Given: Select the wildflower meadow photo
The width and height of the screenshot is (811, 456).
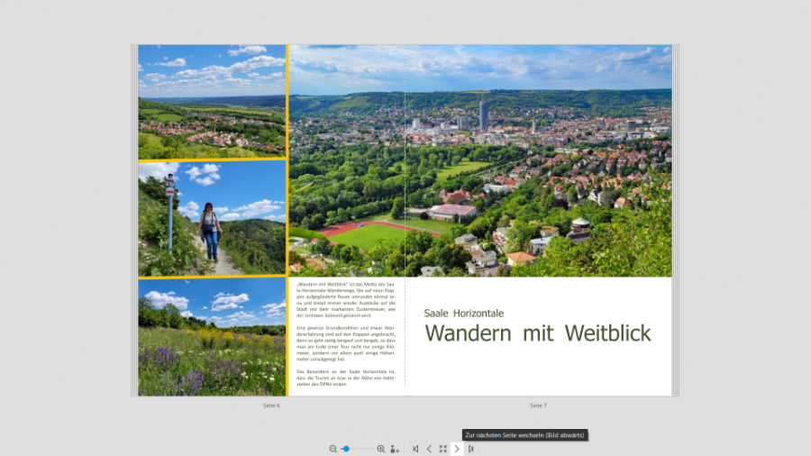Looking at the screenshot, I should (x=212, y=336).
